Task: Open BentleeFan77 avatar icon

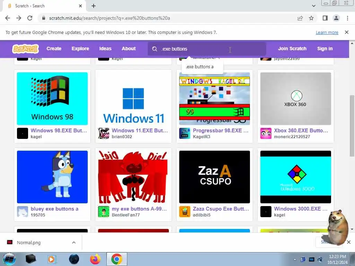Action: click(103, 212)
